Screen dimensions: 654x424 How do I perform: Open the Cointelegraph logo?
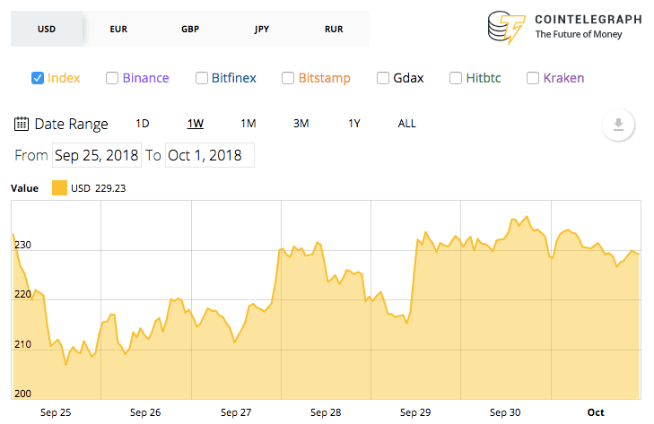565,28
